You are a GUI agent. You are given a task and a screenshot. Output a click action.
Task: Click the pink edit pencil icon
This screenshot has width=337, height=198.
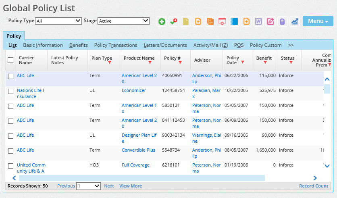point(270,21)
